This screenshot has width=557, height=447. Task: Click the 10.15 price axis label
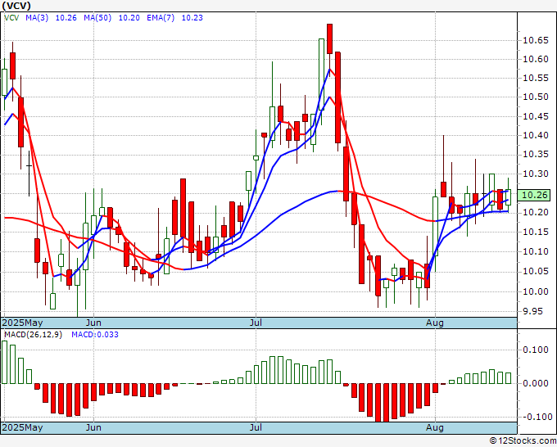[x=536, y=233]
